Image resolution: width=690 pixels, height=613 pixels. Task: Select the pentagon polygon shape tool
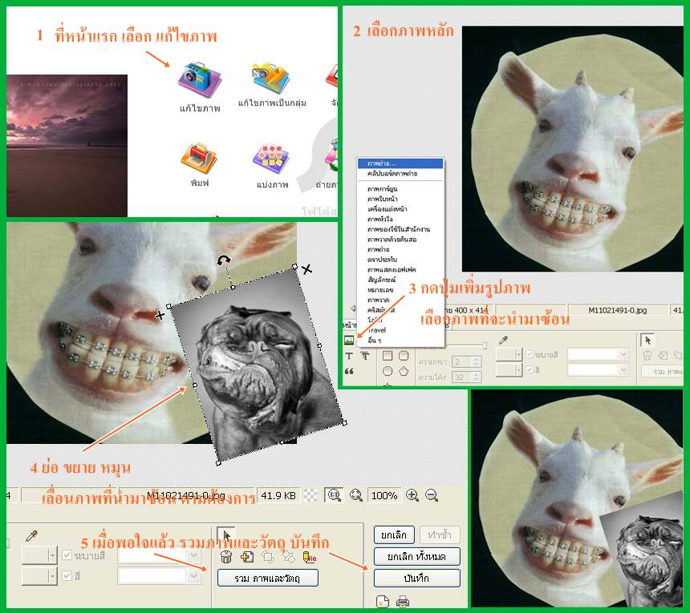click(404, 371)
